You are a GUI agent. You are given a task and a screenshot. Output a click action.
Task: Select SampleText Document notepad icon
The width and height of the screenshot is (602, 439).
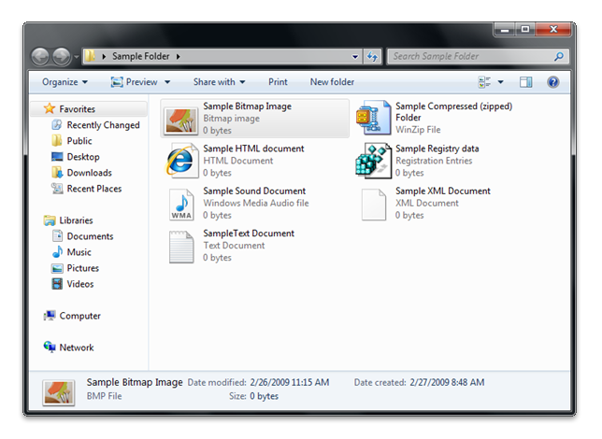tap(181, 247)
